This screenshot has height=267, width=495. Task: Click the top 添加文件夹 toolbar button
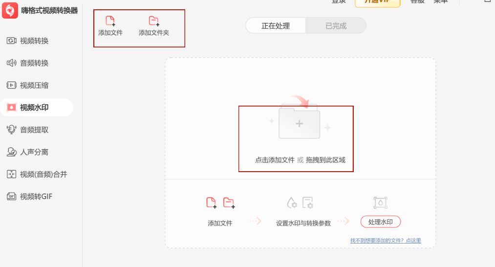coord(154,26)
